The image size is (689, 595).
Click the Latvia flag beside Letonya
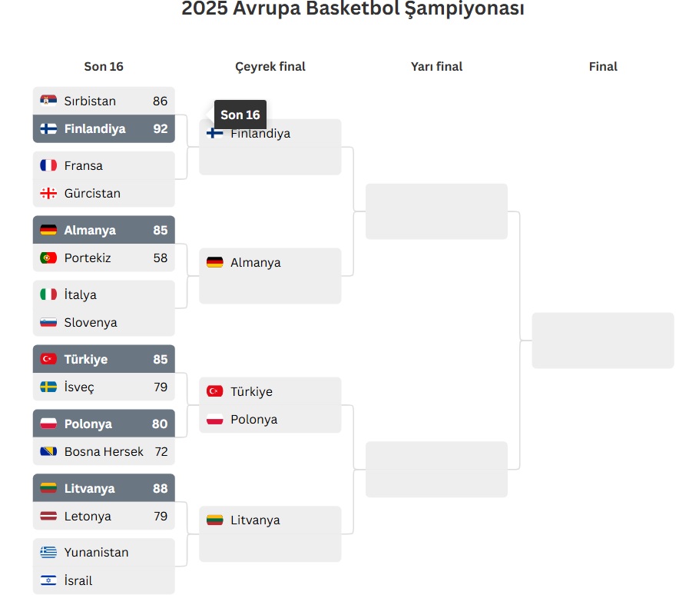click(x=48, y=516)
